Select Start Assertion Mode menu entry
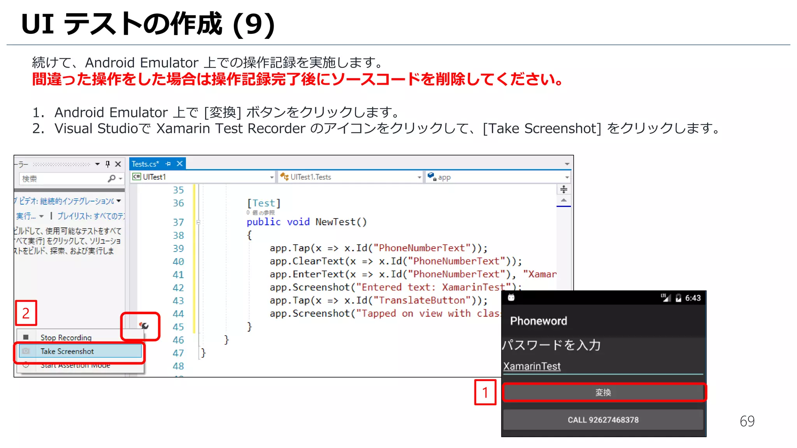 [80, 365]
